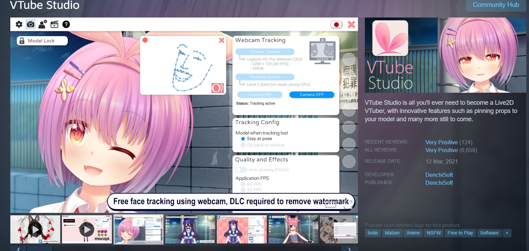Viewport: 529px width, 251px height.
Task: Click the Choose Camera button
Action: click(265, 52)
